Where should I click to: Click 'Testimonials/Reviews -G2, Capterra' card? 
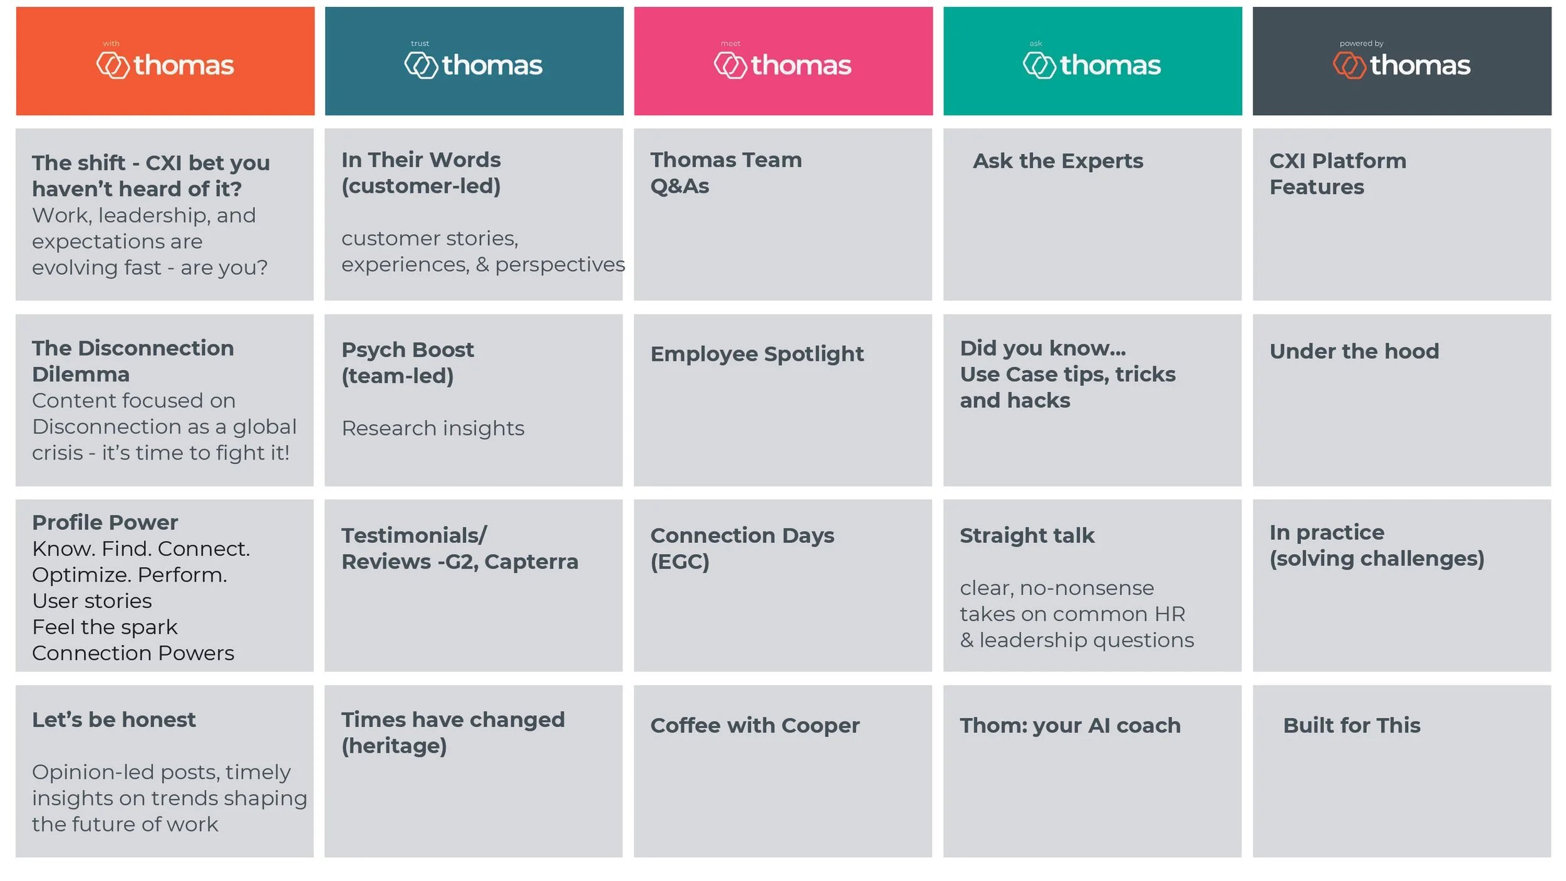[474, 585]
